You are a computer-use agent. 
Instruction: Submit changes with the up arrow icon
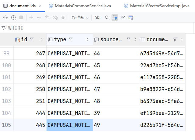(63, 18)
